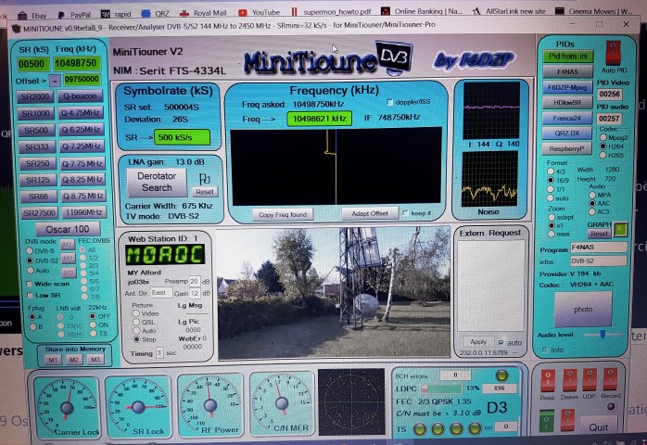Select the SR2000 preset button
Image resolution: width=647 pixels, height=445 pixels.
(36, 96)
